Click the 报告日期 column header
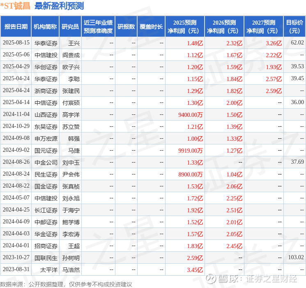The width and height of the screenshot is (306, 288). [16, 26]
